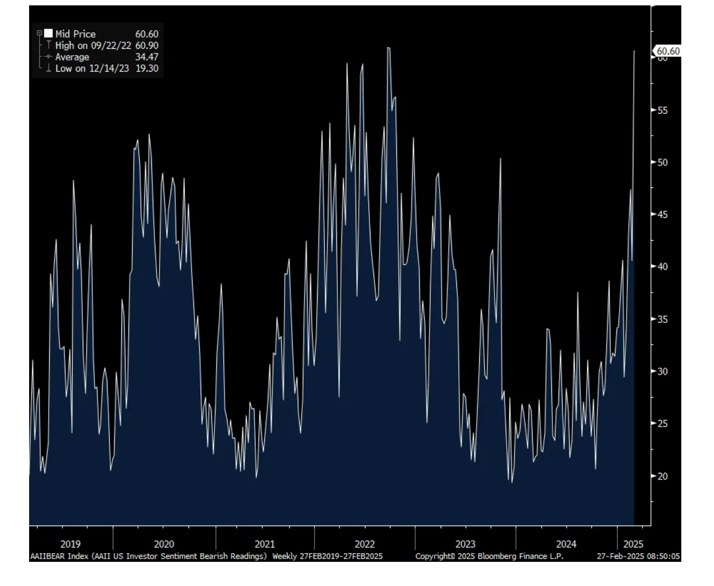714x586 pixels.
Task: Click the 2024 label on time axis
Action: 566,544
